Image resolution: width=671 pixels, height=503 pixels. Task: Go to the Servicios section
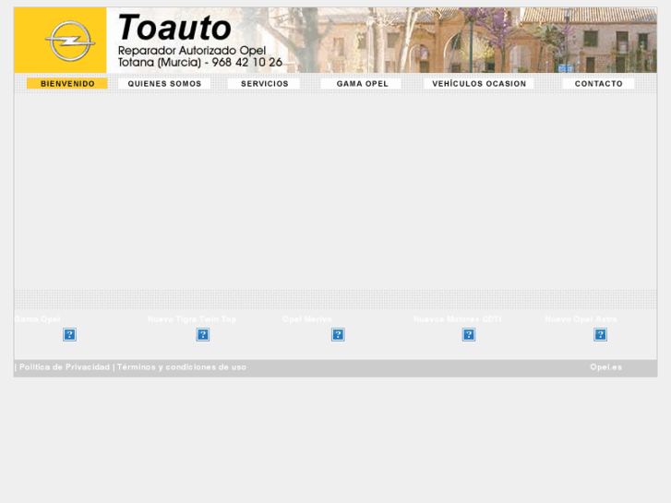pyautogui.click(x=265, y=83)
